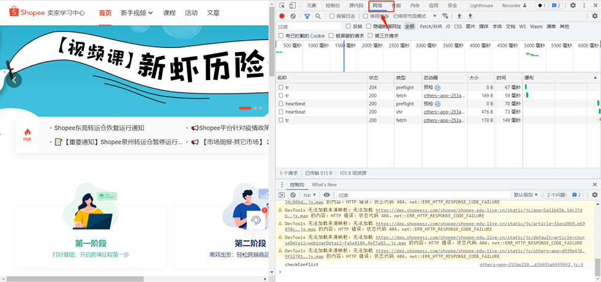This screenshot has width=601, height=282.
Task: Clear the console output
Action: [293, 195]
